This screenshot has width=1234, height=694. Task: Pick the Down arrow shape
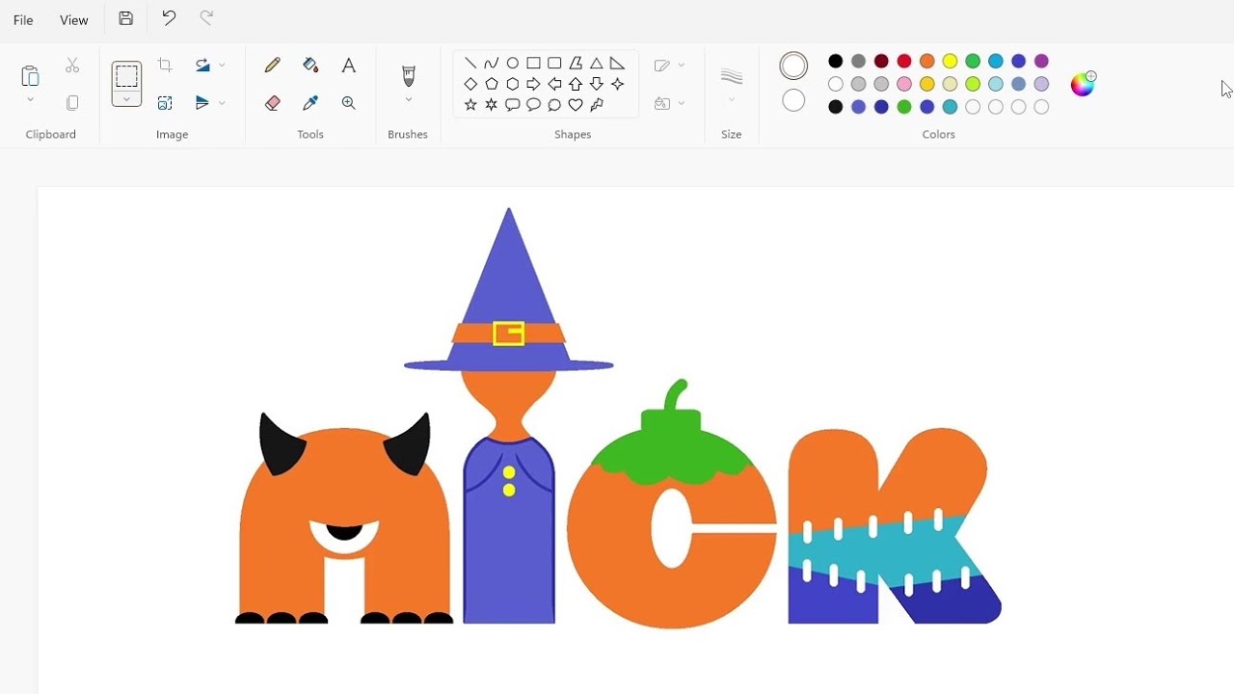(597, 85)
